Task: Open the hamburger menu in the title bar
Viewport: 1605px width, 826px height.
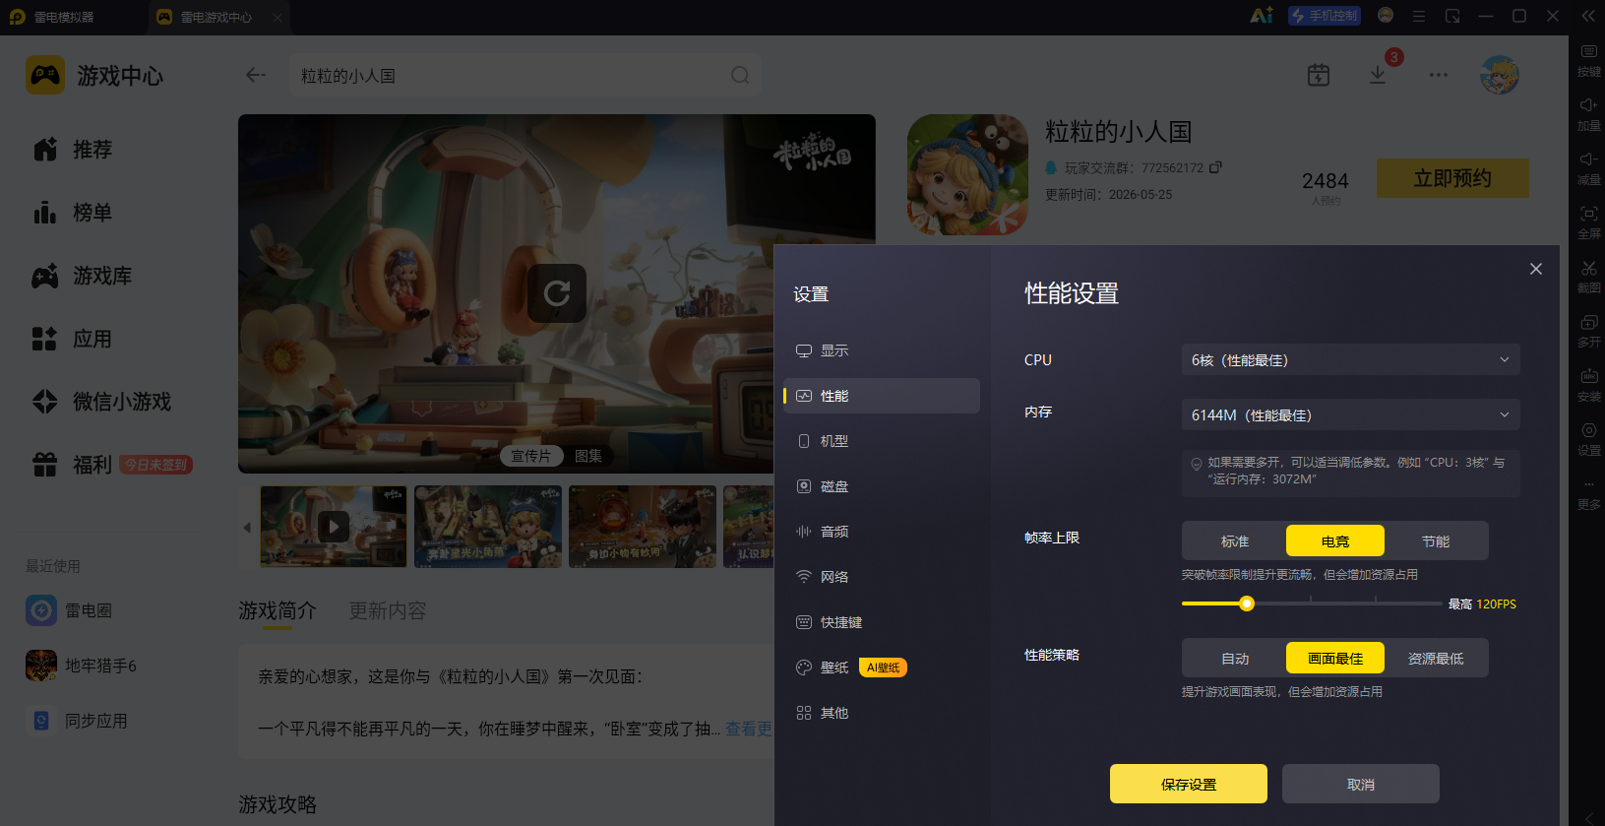Action: [x=1419, y=16]
